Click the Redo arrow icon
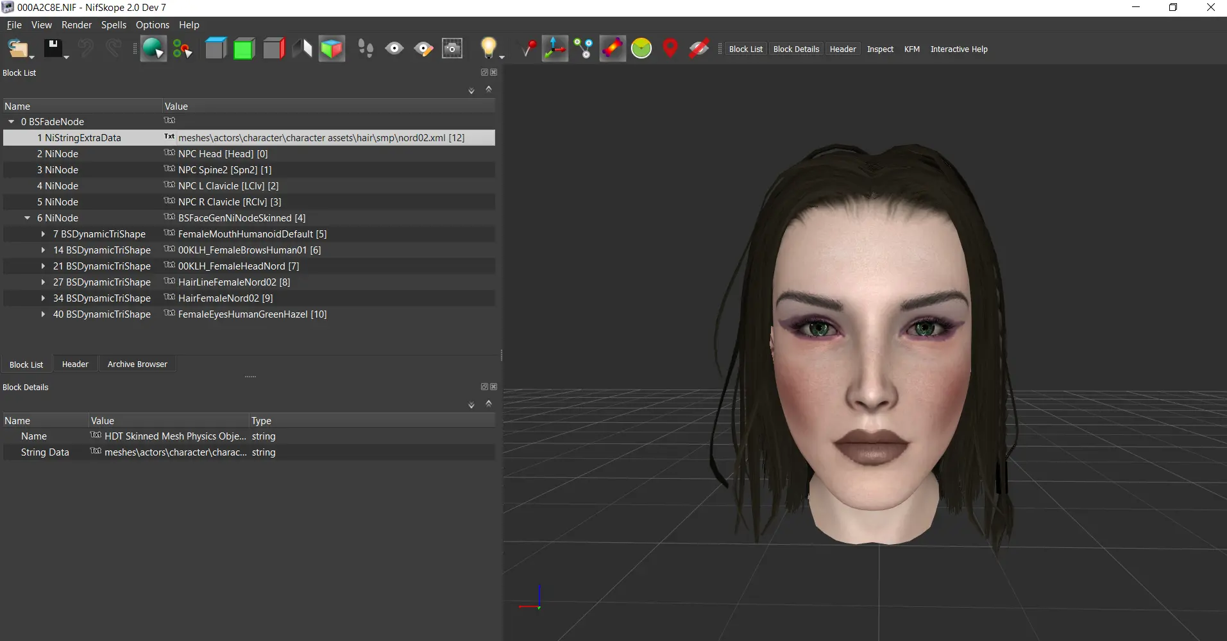Viewport: 1227px width, 641px height. point(114,49)
